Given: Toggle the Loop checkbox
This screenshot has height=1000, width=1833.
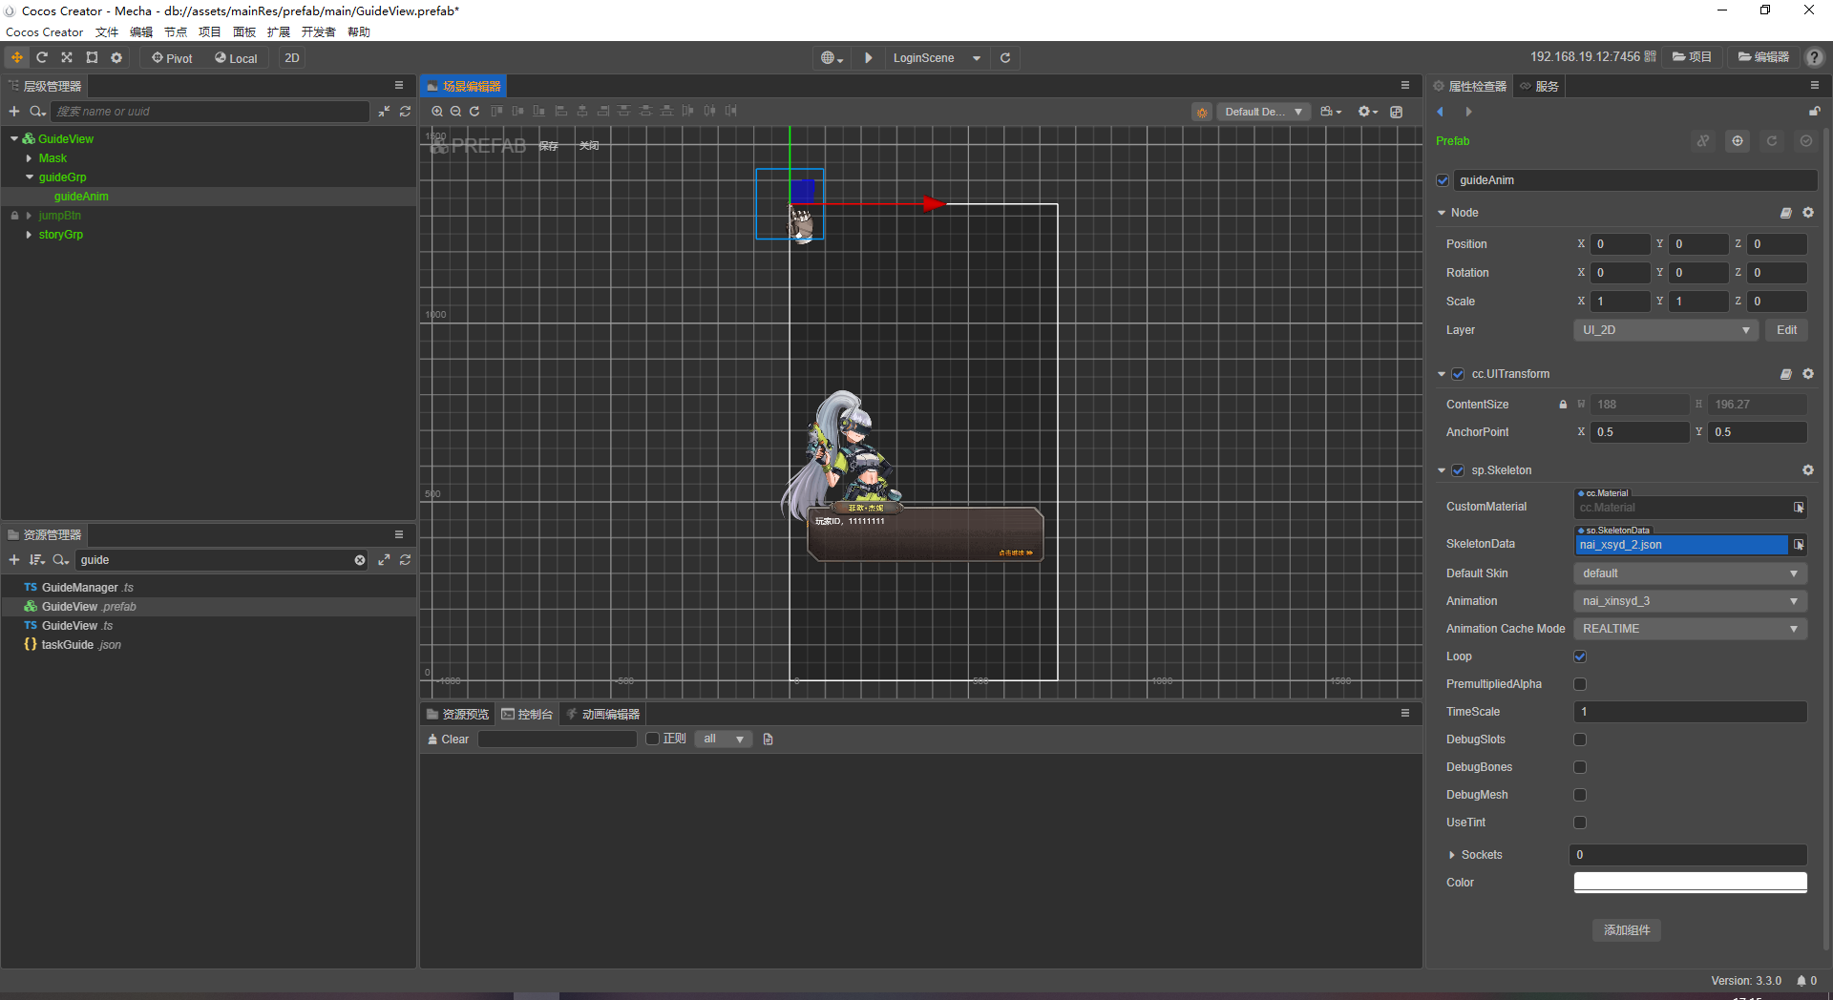Looking at the screenshot, I should [x=1580, y=656].
